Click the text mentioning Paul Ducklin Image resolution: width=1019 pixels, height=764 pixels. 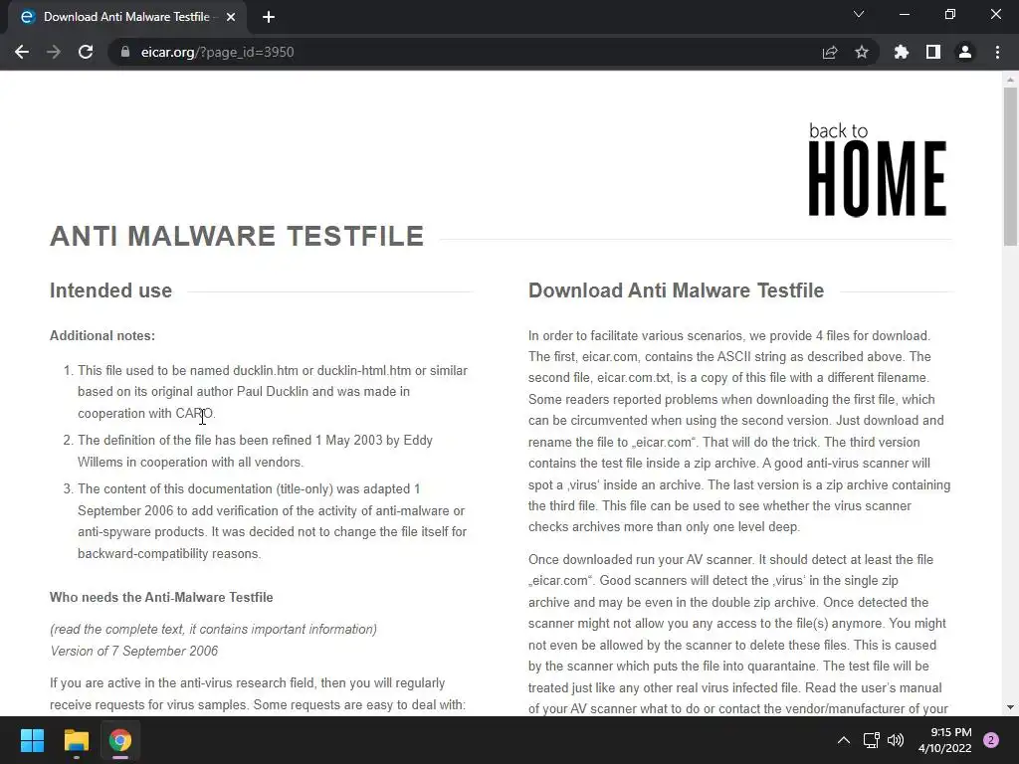pos(273,392)
